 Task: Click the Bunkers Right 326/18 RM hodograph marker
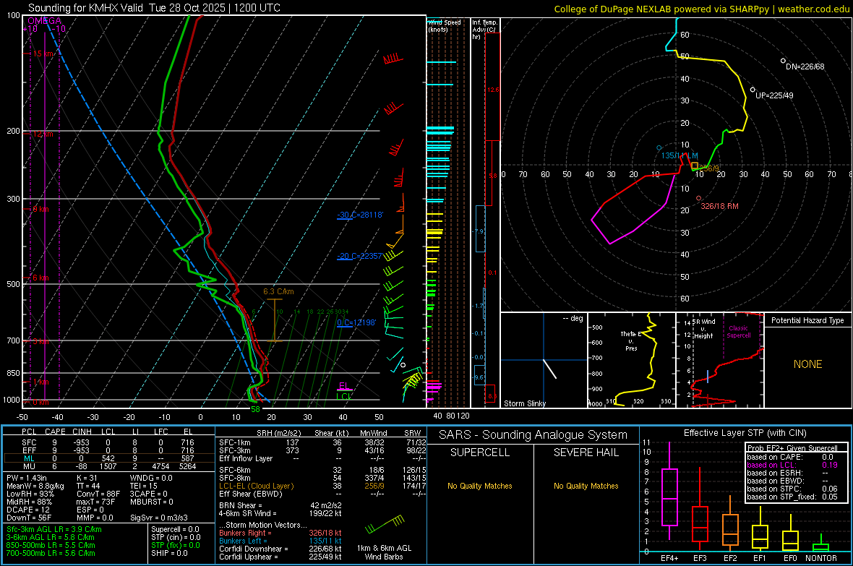[x=698, y=198]
